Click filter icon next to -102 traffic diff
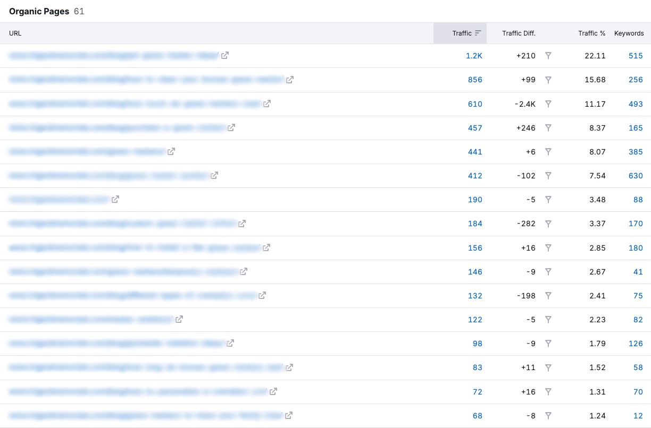 (548, 175)
